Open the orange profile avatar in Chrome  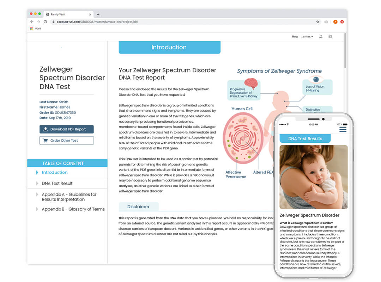point(335,22)
